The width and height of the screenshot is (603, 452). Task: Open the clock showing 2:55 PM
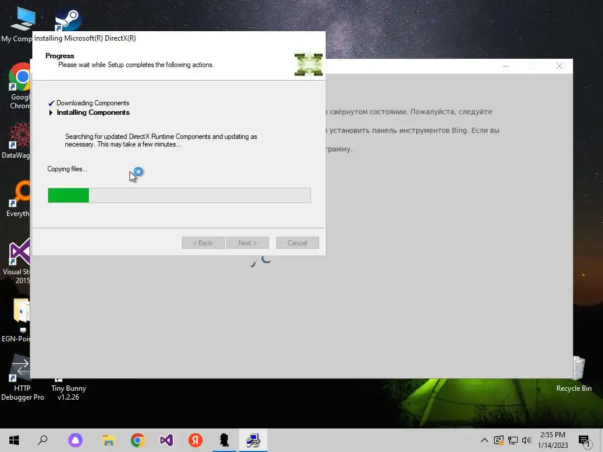pyautogui.click(x=552, y=440)
